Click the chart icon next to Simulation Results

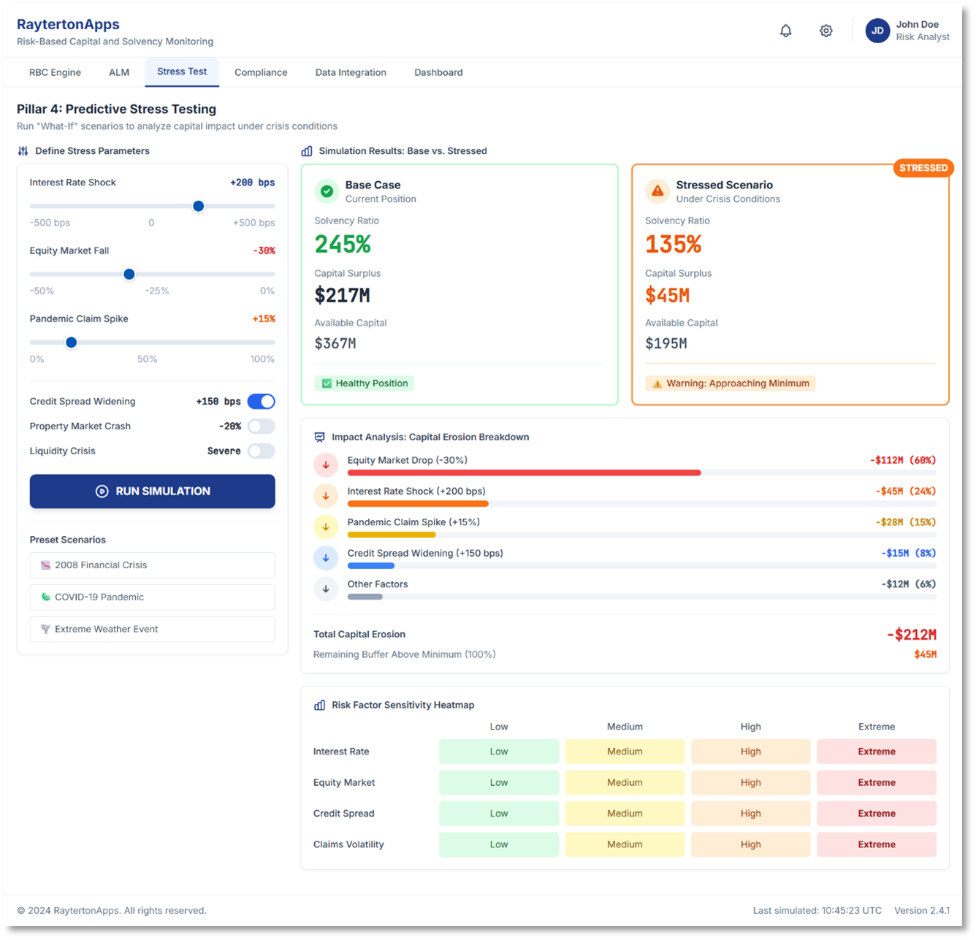pyautogui.click(x=306, y=151)
